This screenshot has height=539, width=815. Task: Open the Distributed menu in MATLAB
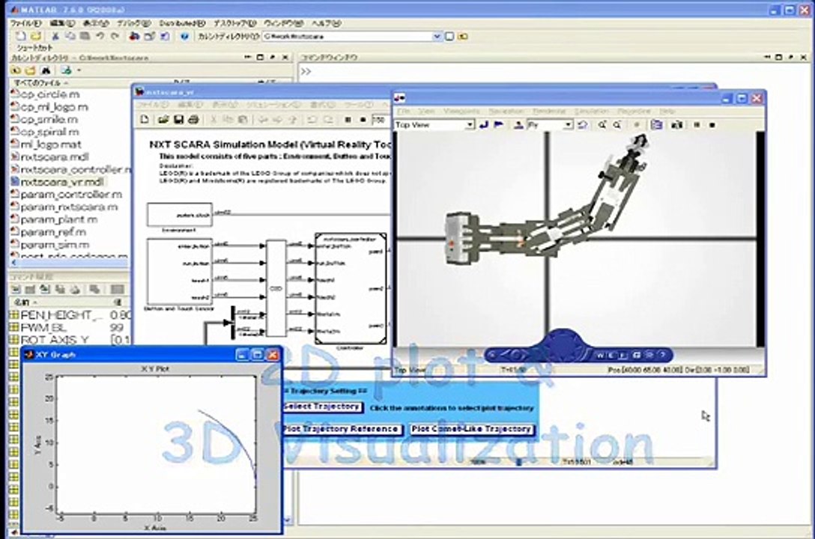[183, 23]
